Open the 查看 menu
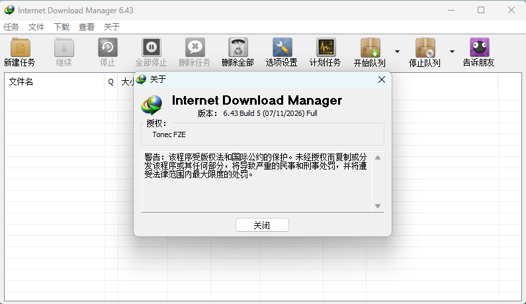This screenshot has height=304, width=526. [87, 27]
